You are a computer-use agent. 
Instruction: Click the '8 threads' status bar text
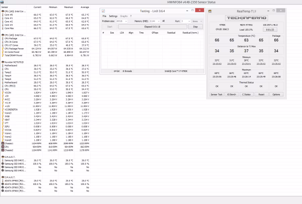pyautogui.click(x=127, y=71)
